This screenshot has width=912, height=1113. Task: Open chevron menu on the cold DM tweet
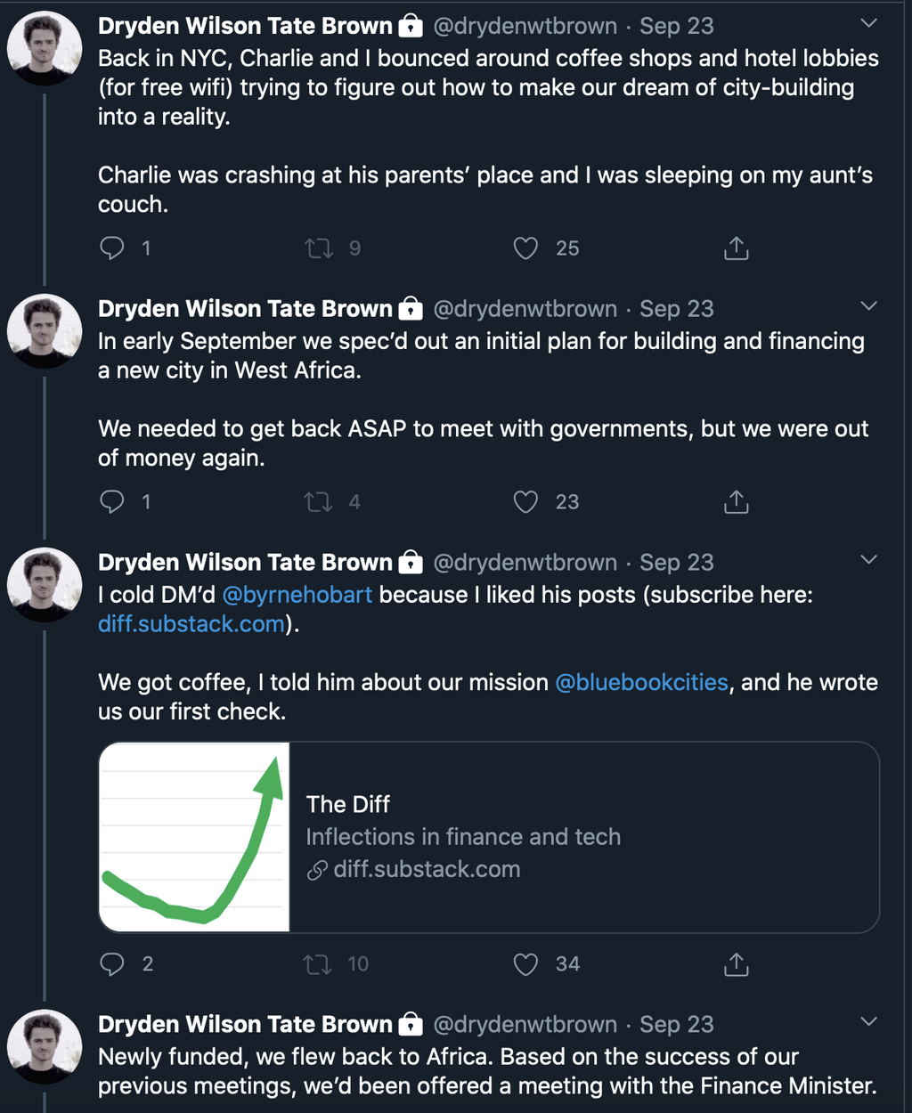pos(869,559)
